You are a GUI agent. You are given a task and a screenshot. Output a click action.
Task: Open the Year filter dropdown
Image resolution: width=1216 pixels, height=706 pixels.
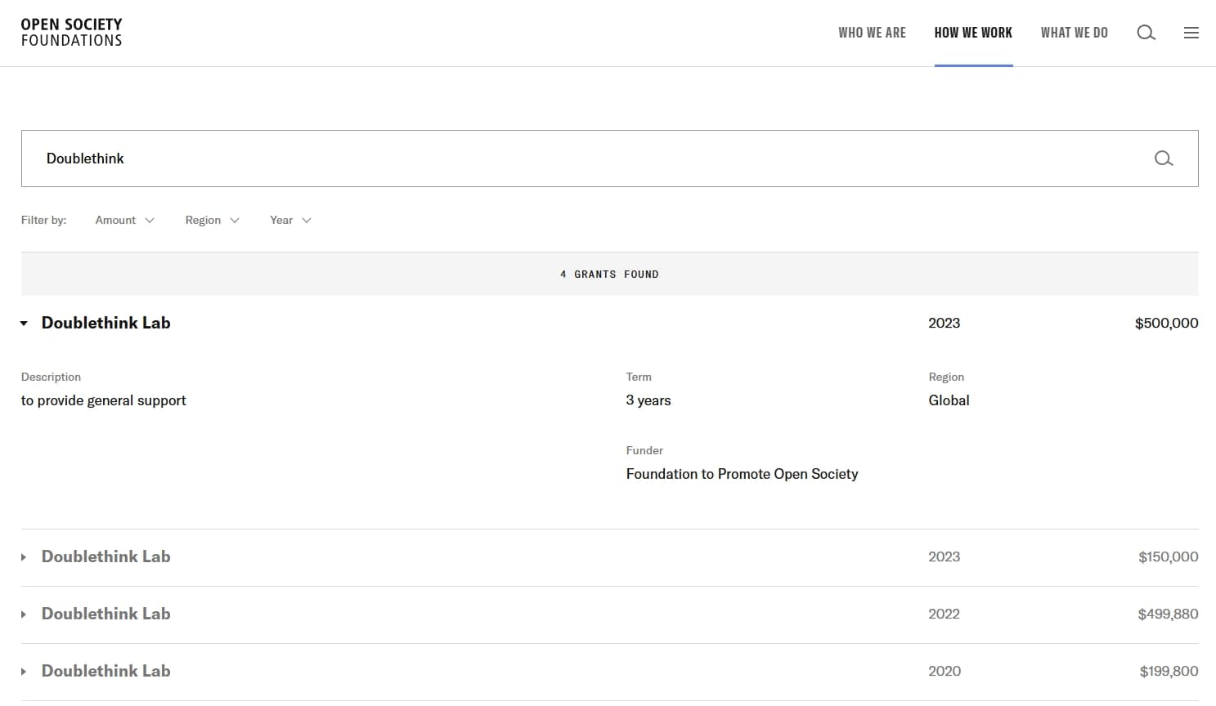coord(290,220)
